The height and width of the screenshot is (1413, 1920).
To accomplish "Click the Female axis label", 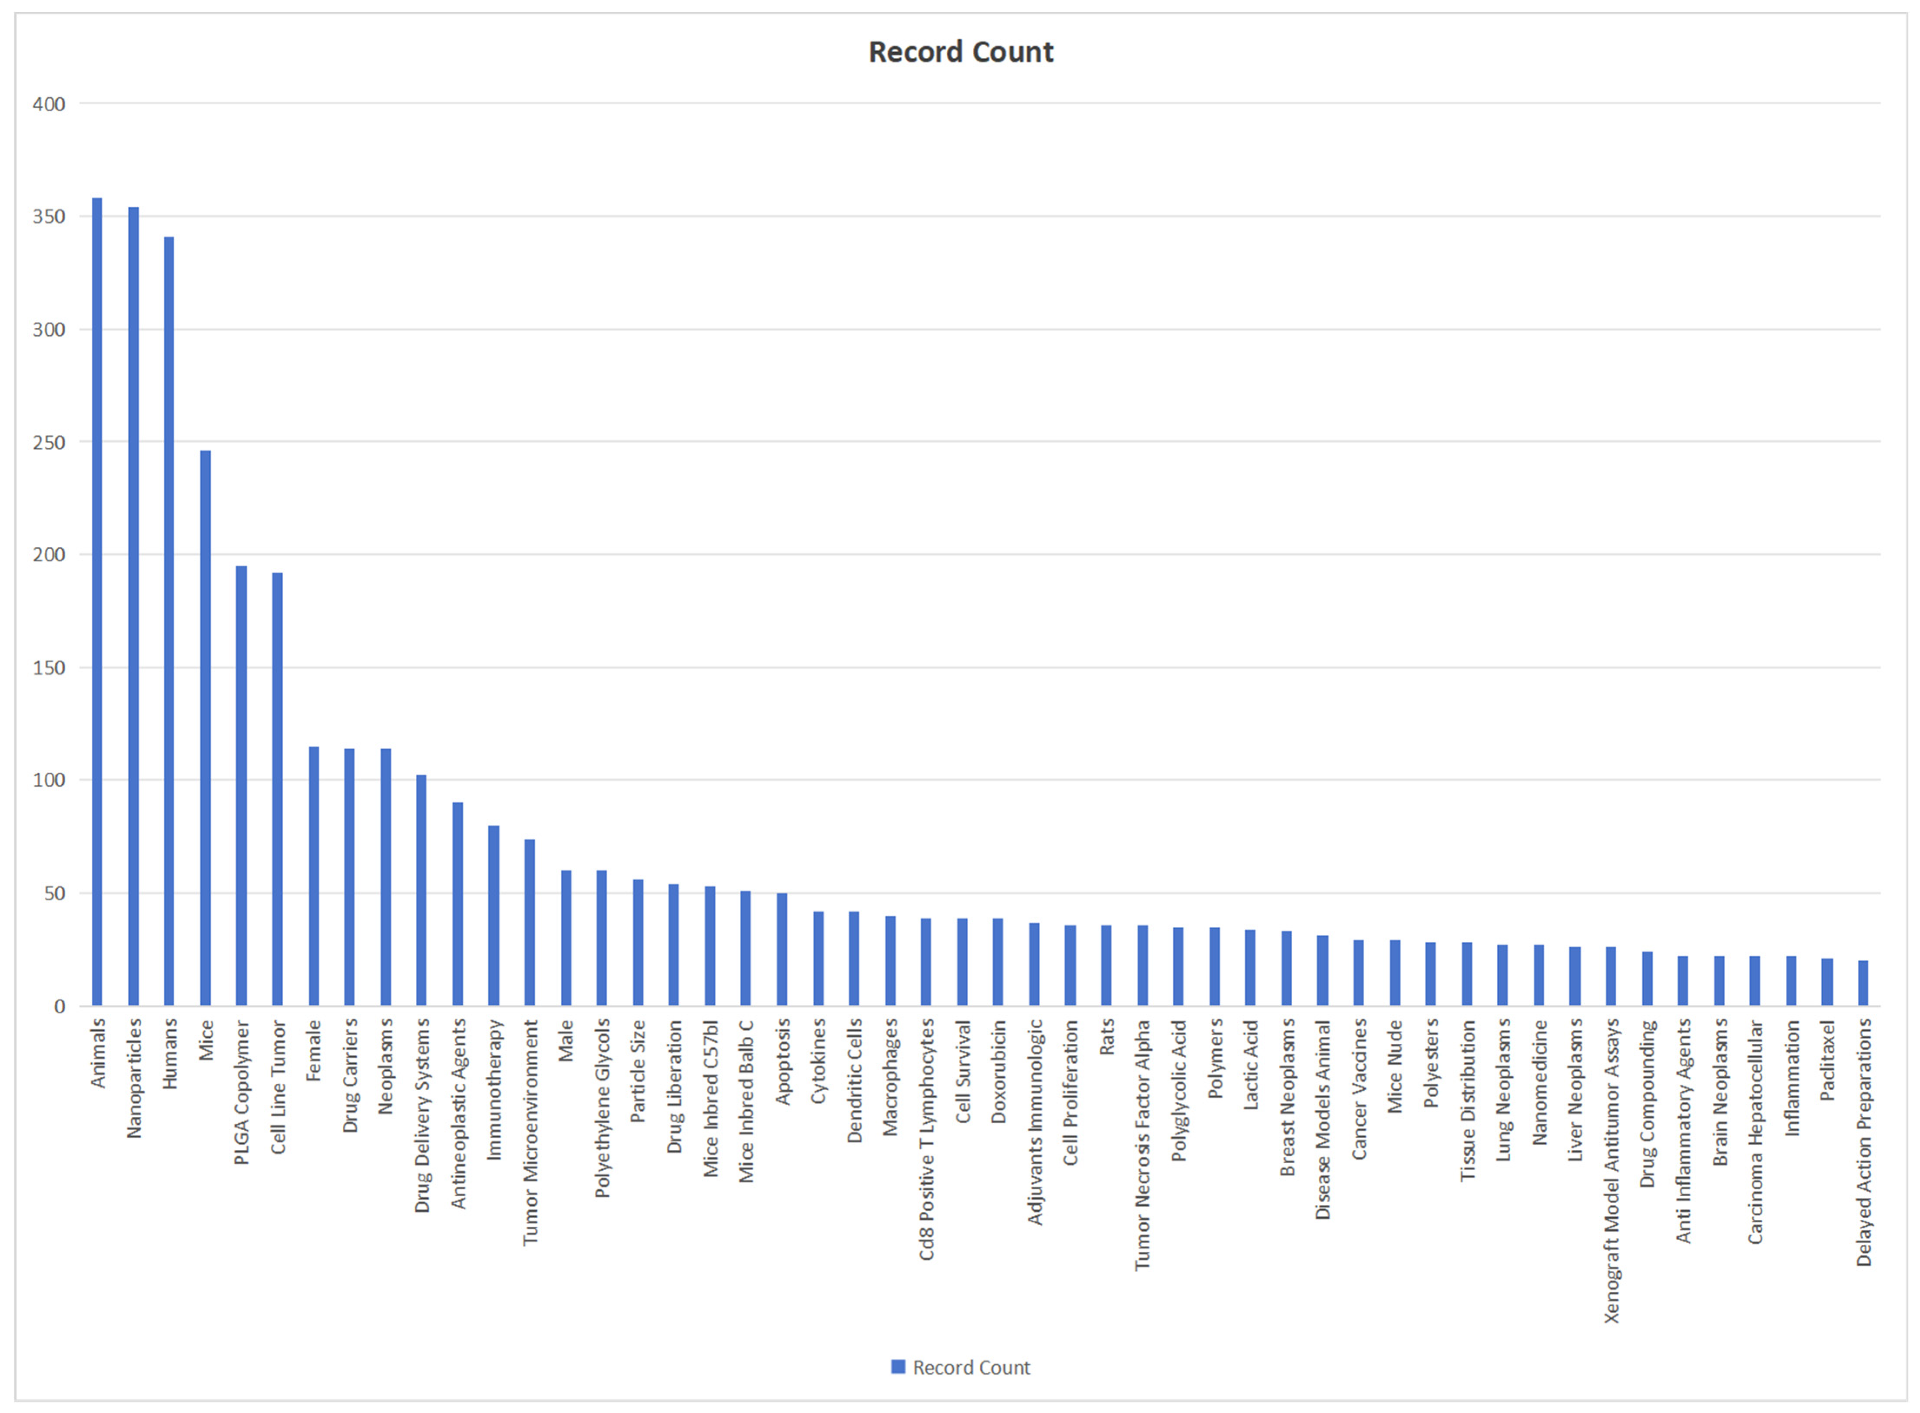I will 314,1051.
